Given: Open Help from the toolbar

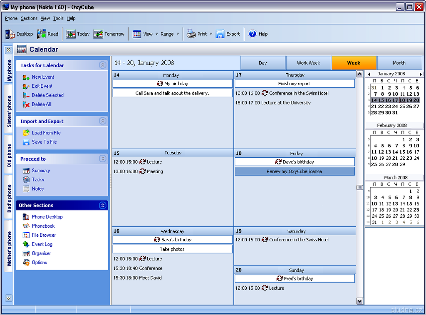Looking at the screenshot, I should coord(253,34).
